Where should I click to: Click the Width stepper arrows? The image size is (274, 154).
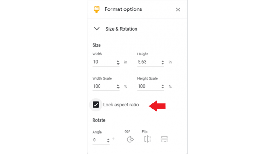coord(118,62)
